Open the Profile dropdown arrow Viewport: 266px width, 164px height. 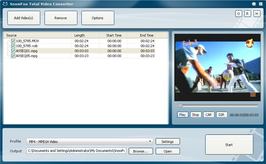(150, 141)
